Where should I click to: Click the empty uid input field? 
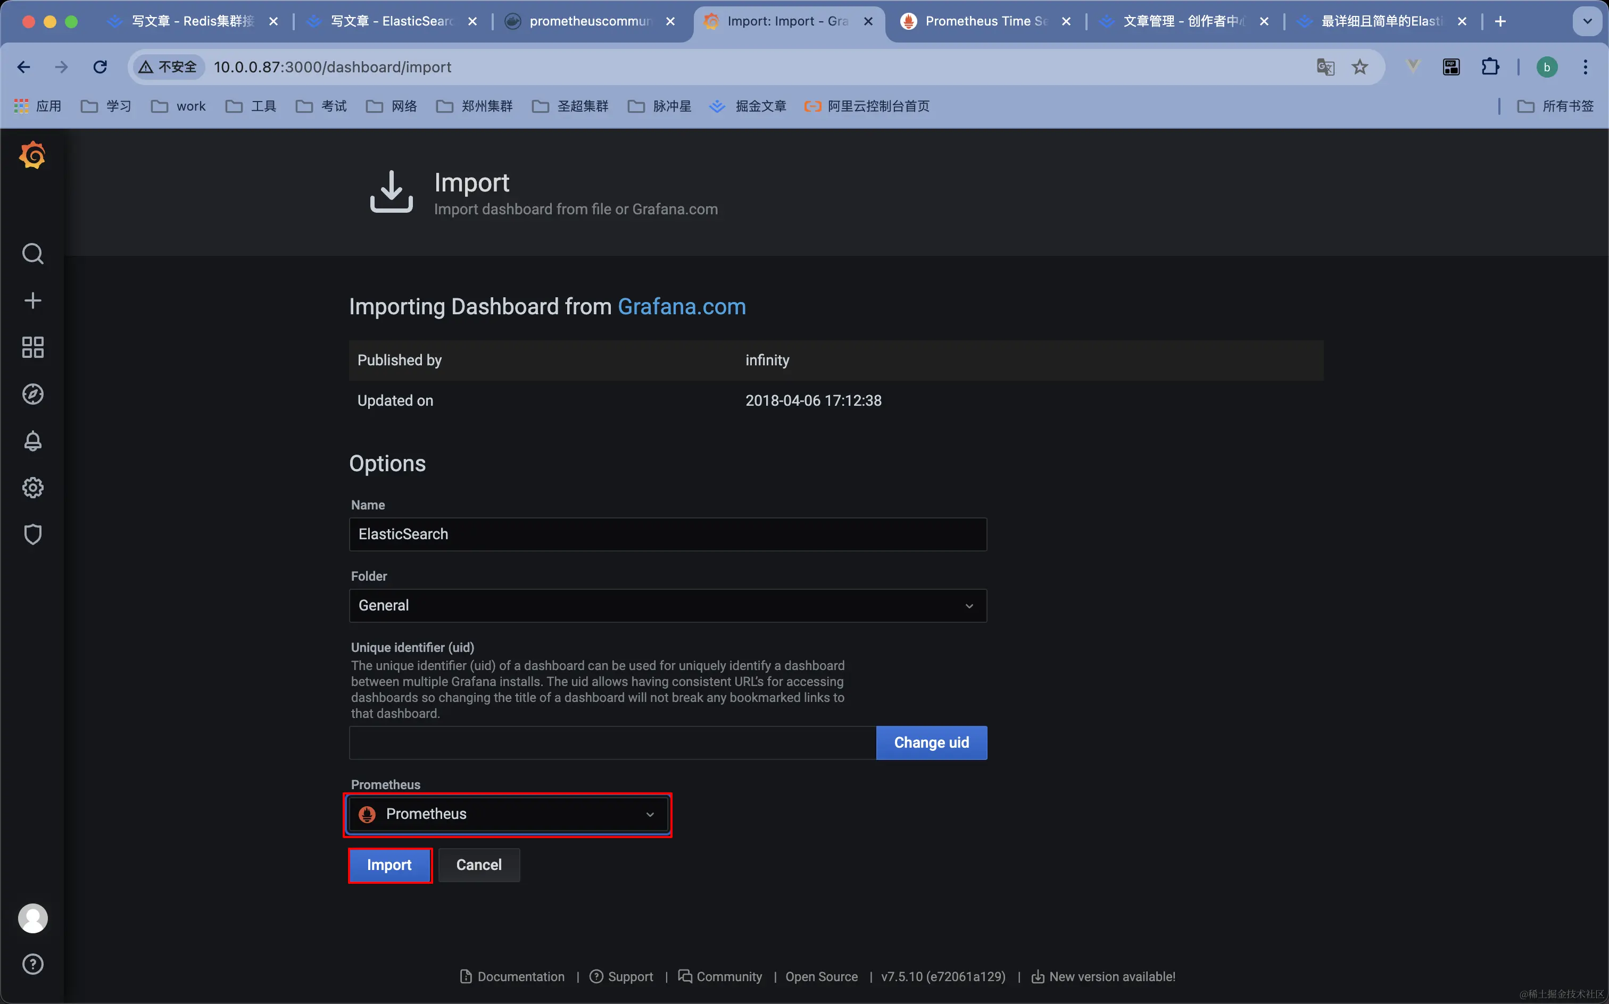(612, 742)
